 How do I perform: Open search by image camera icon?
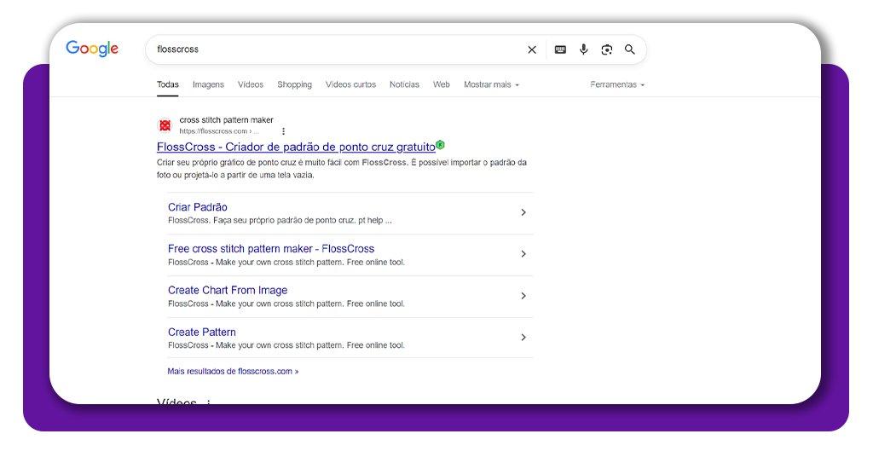[606, 49]
